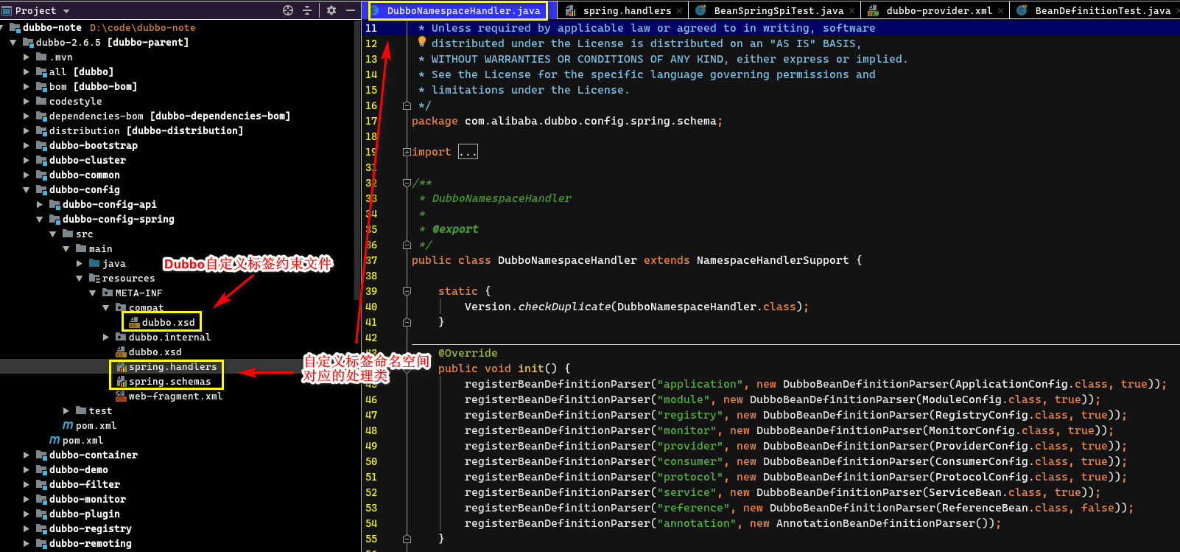Image resolution: width=1180 pixels, height=552 pixels.
Task: Click the yellow lightbulb on line 12
Action: [x=422, y=42]
